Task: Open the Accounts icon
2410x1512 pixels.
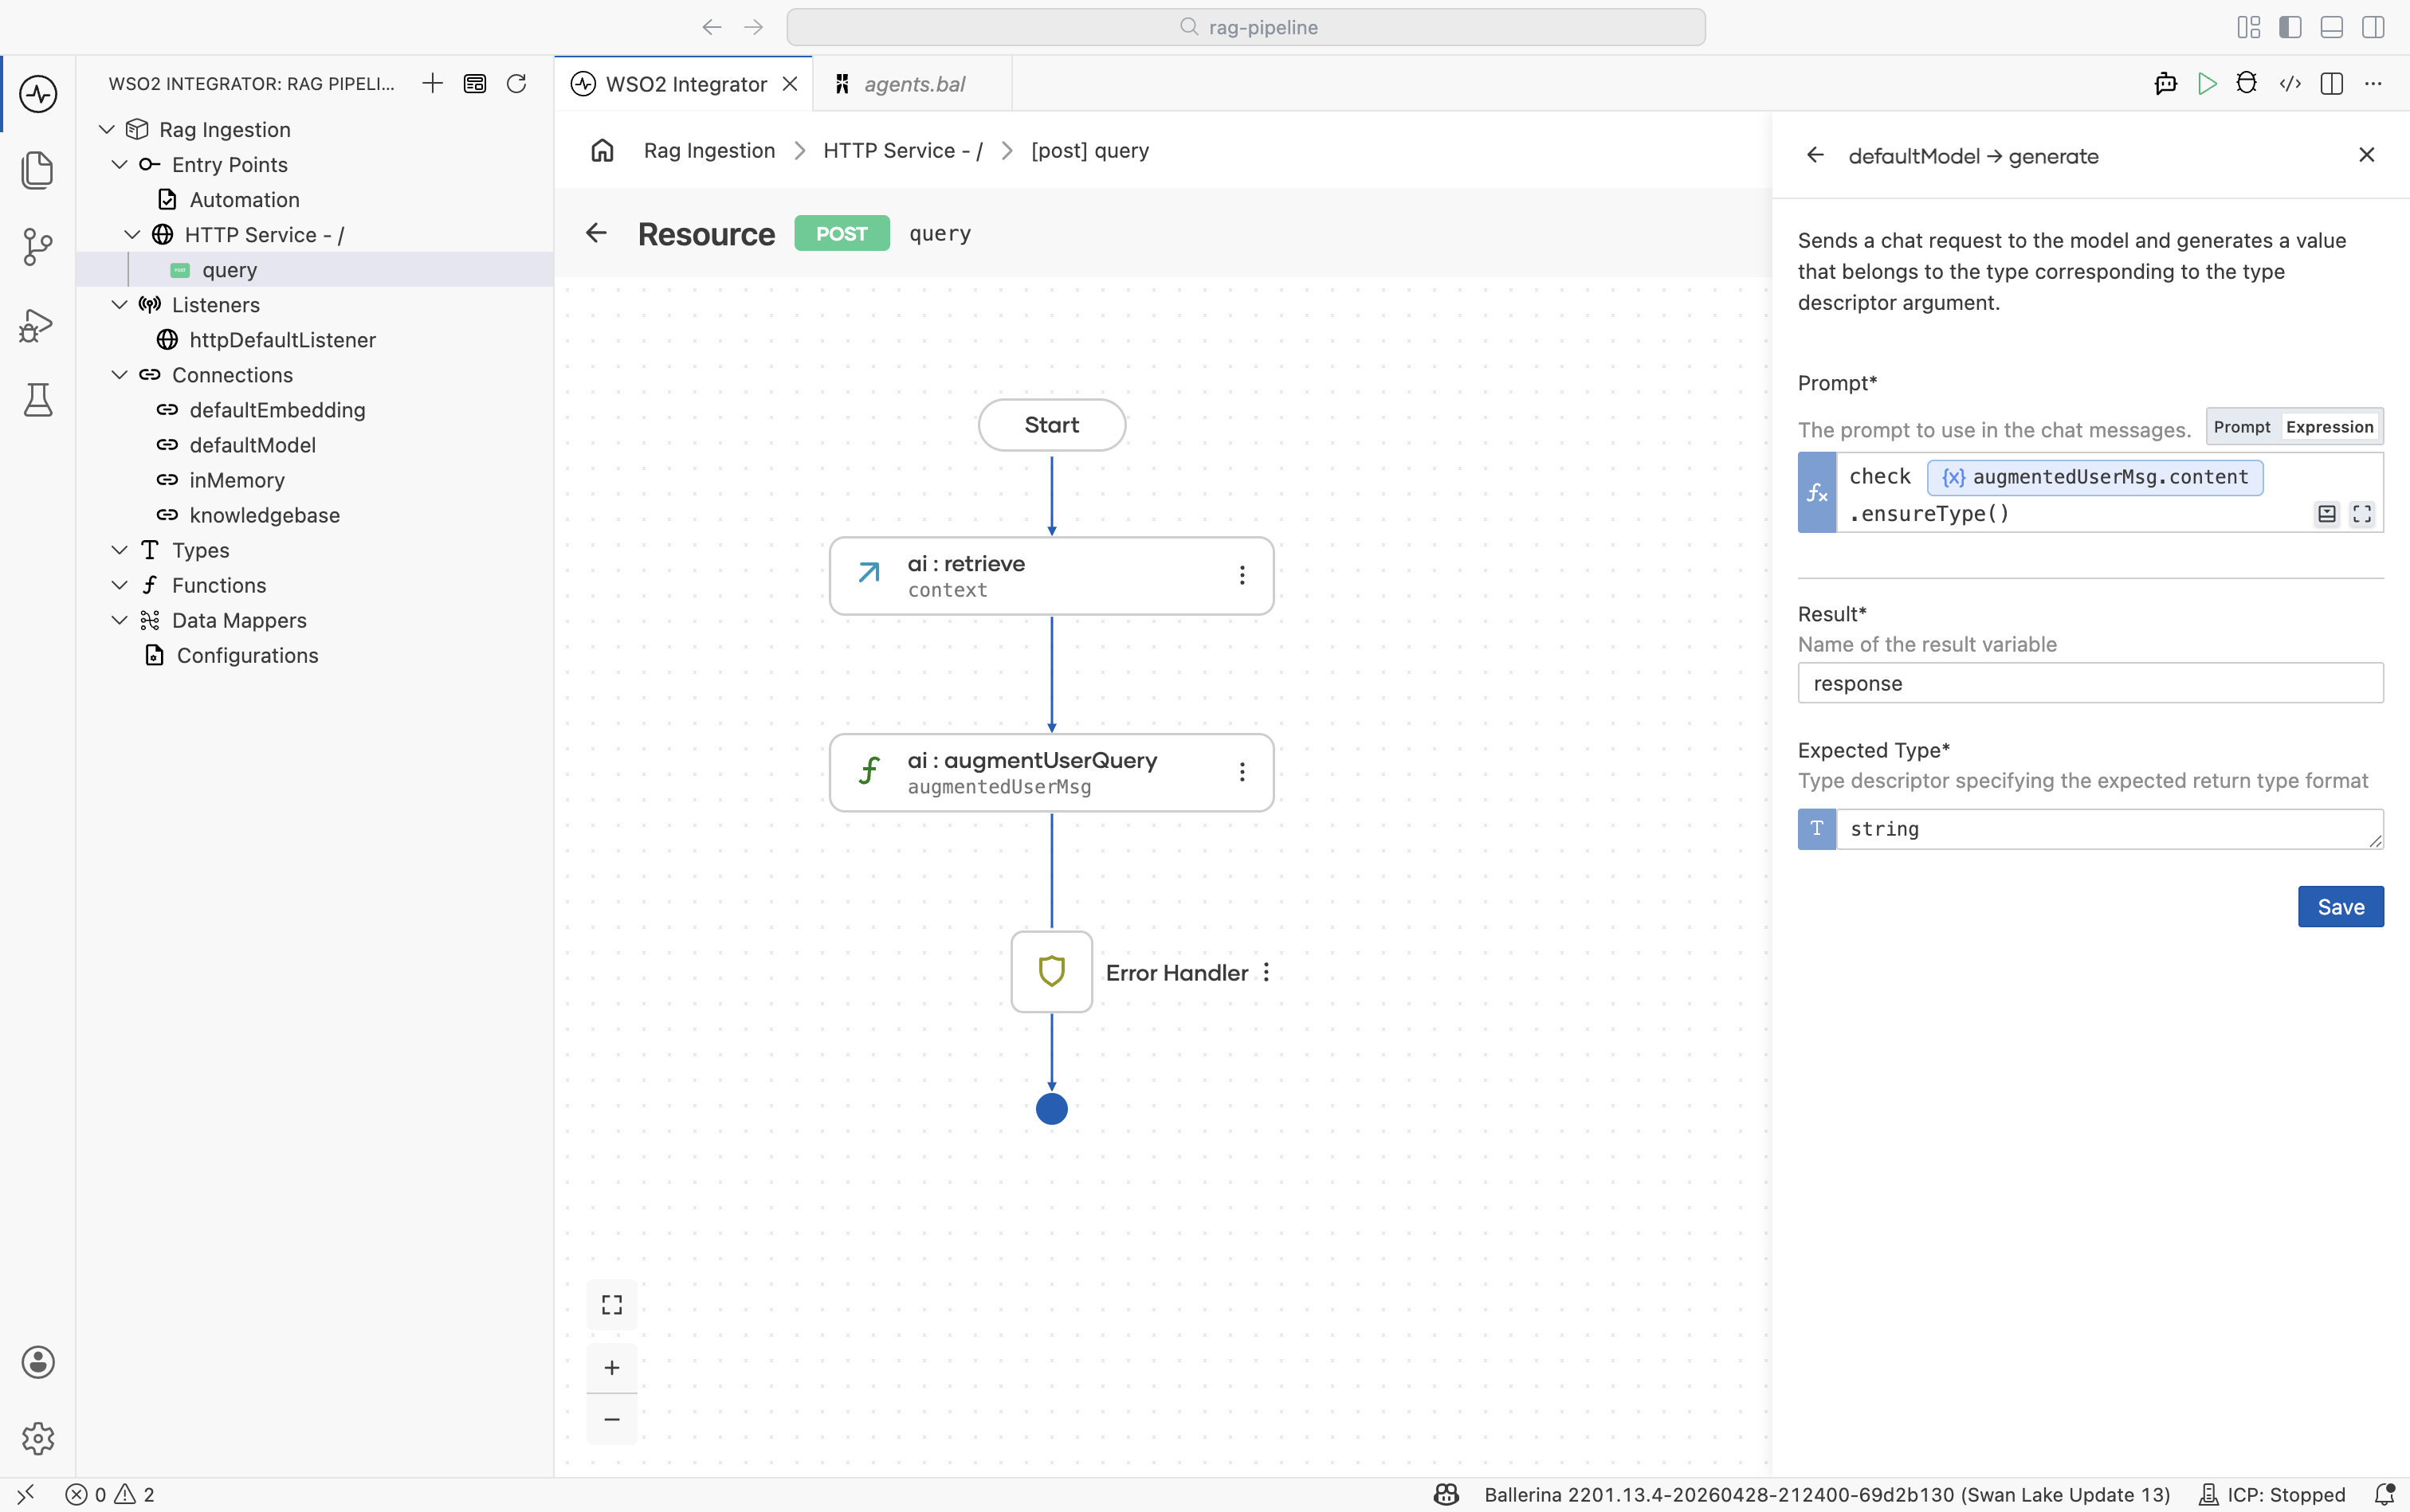Action: pos(38,1362)
